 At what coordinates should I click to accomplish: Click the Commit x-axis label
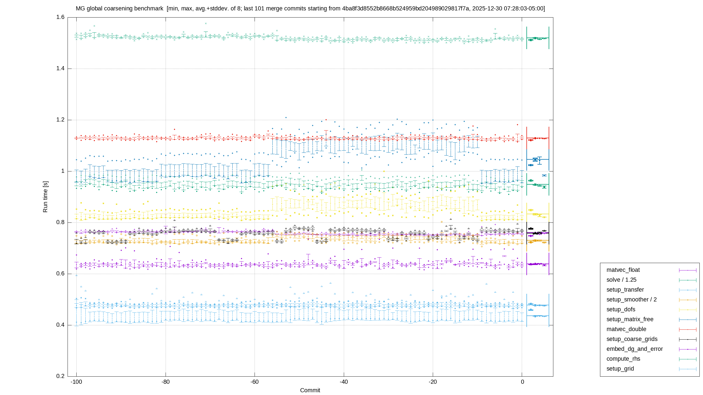[310, 390]
